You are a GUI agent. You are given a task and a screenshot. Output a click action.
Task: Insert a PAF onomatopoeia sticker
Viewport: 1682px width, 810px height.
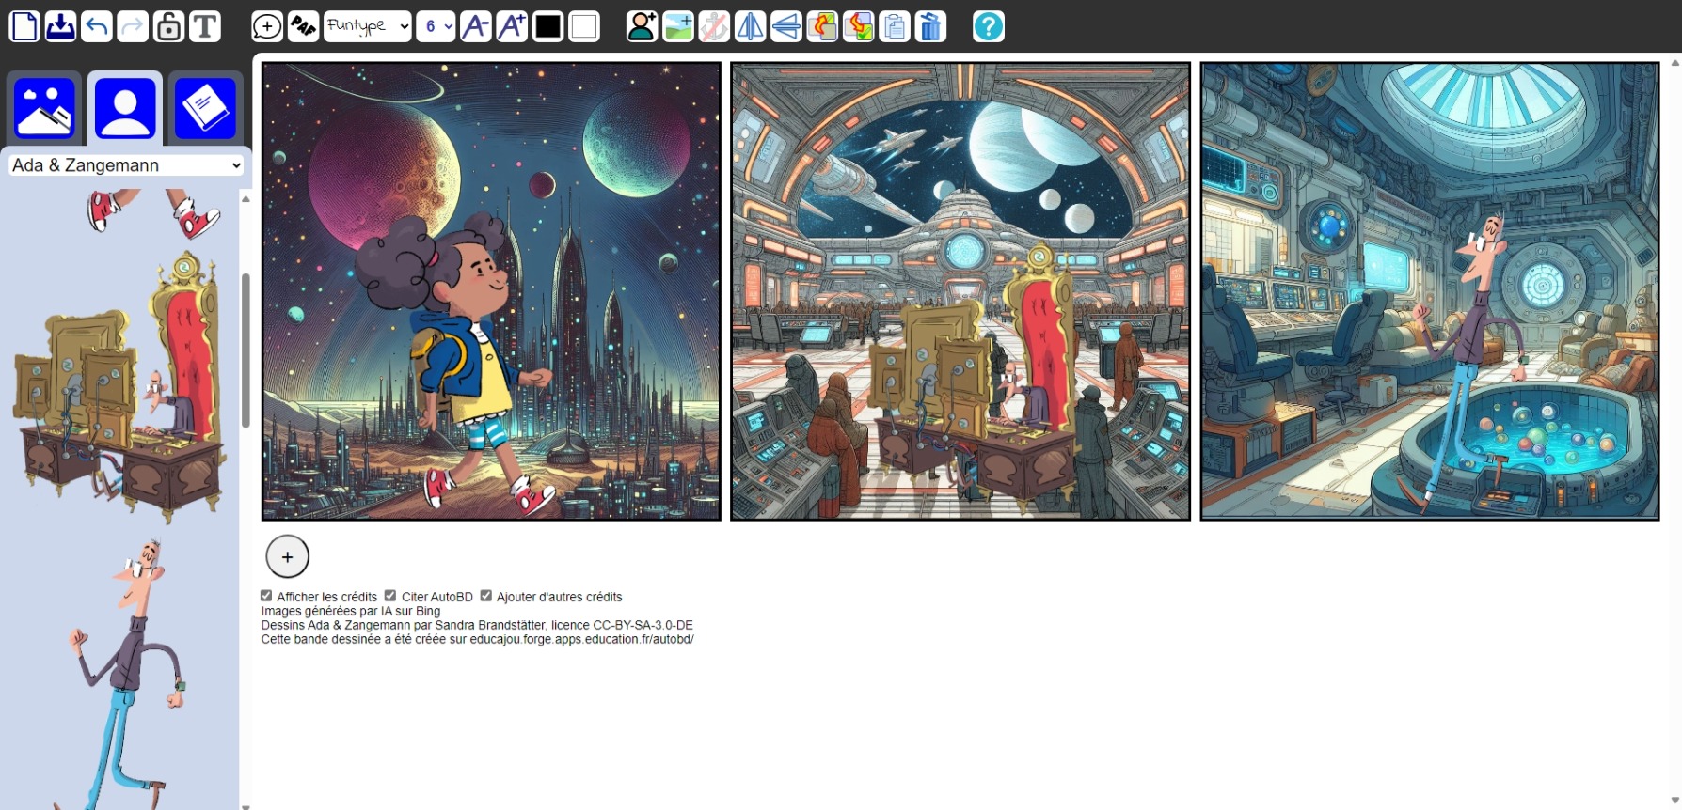point(303,26)
